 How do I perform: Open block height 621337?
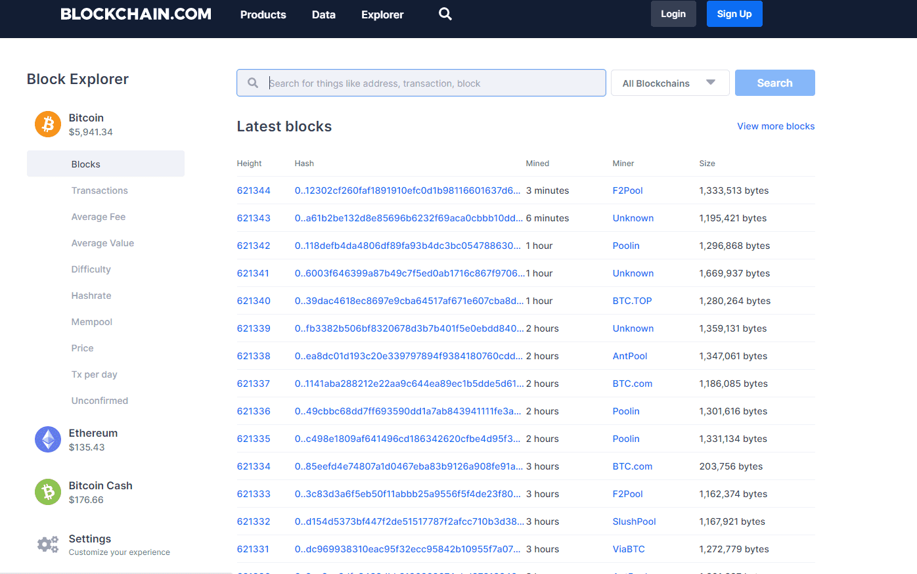pos(254,384)
